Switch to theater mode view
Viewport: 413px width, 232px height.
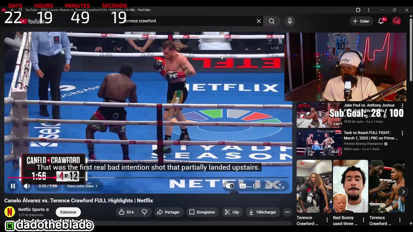(268, 186)
